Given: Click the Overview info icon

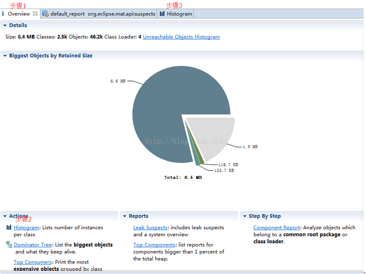Looking at the screenshot, I should [3, 14].
